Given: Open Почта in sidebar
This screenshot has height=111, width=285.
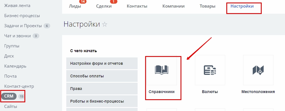Looking at the screenshot, I should tap(10, 76).
